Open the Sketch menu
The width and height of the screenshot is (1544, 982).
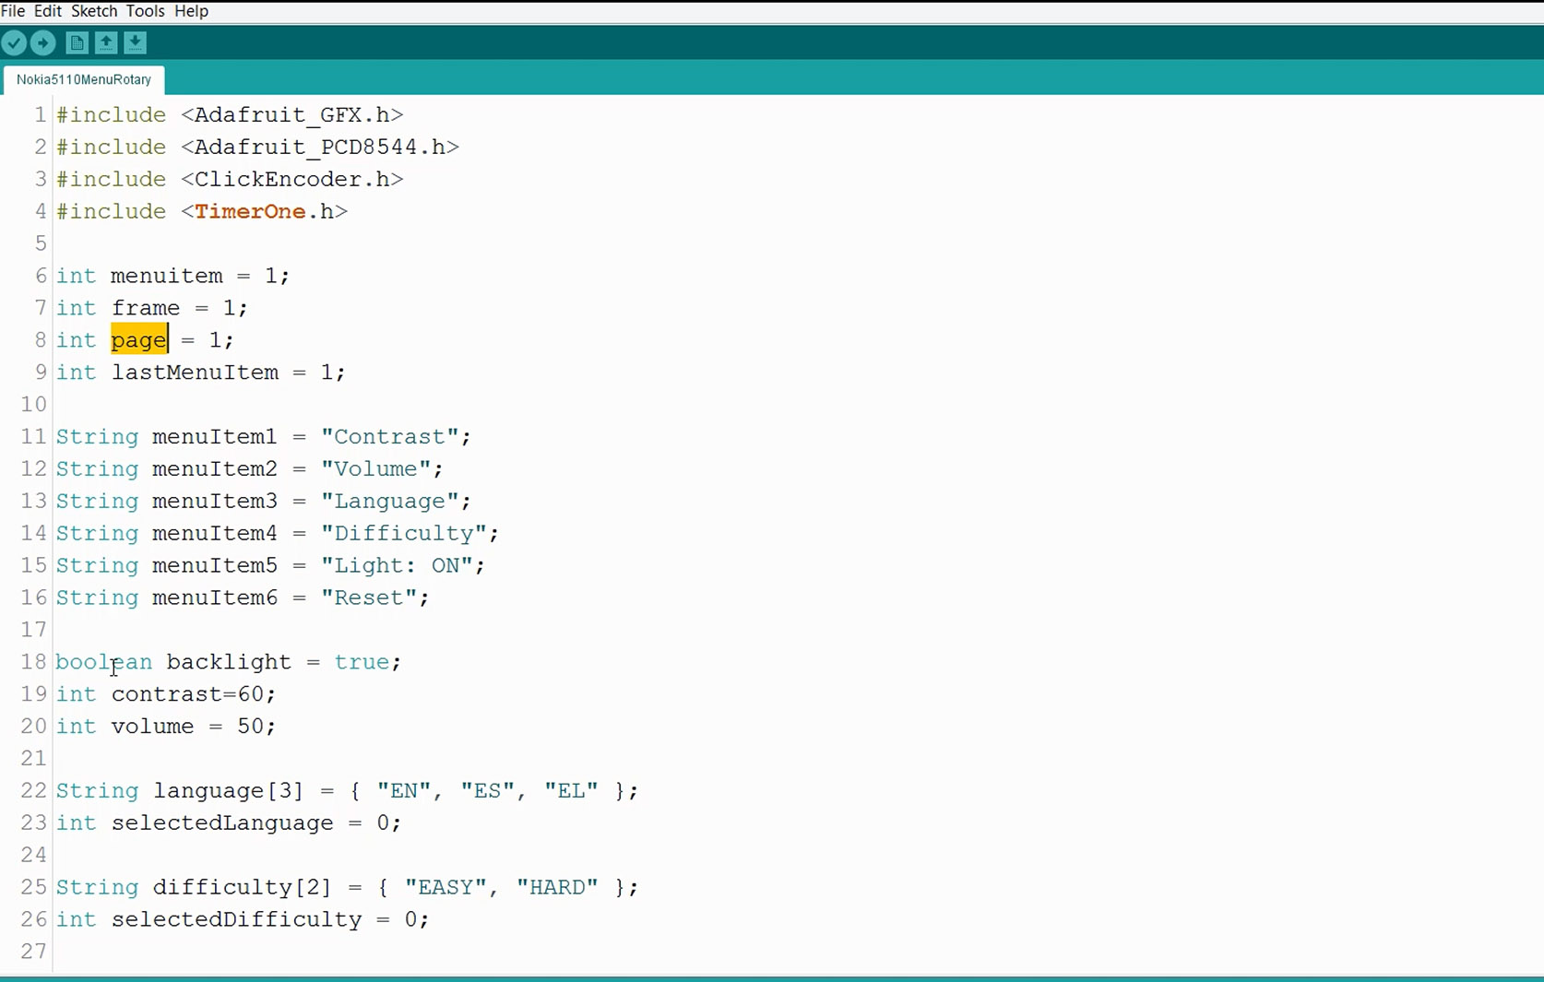coord(94,11)
